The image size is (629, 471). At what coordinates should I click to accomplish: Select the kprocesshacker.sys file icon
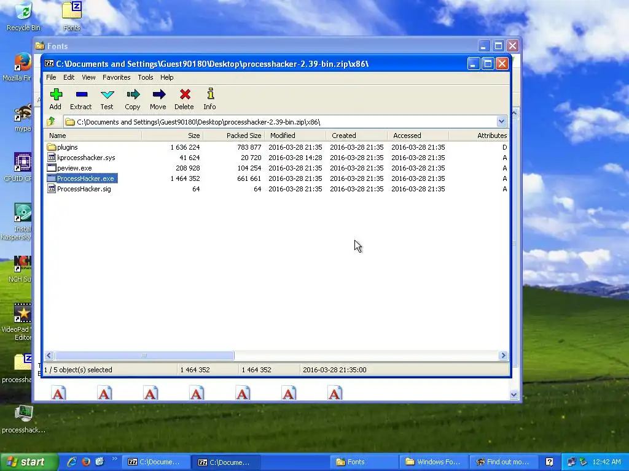[52, 158]
